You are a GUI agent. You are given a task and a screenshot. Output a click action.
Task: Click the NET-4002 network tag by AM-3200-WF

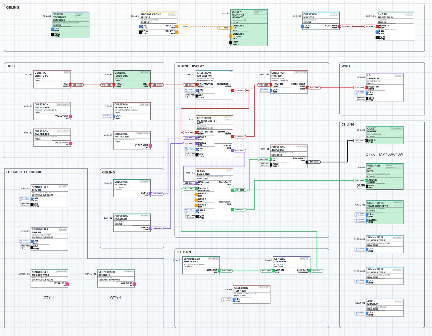[x=189, y=90]
